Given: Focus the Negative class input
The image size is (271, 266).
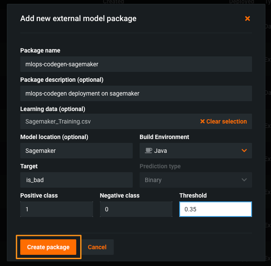Looking at the screenshot, I should click(x=136, y=209).
